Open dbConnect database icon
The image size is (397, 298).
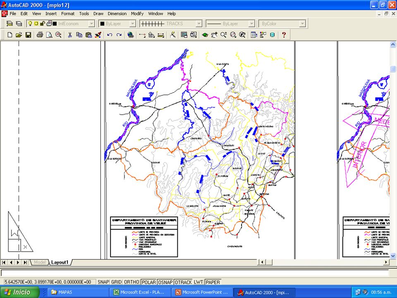click(x=273, y=35)
